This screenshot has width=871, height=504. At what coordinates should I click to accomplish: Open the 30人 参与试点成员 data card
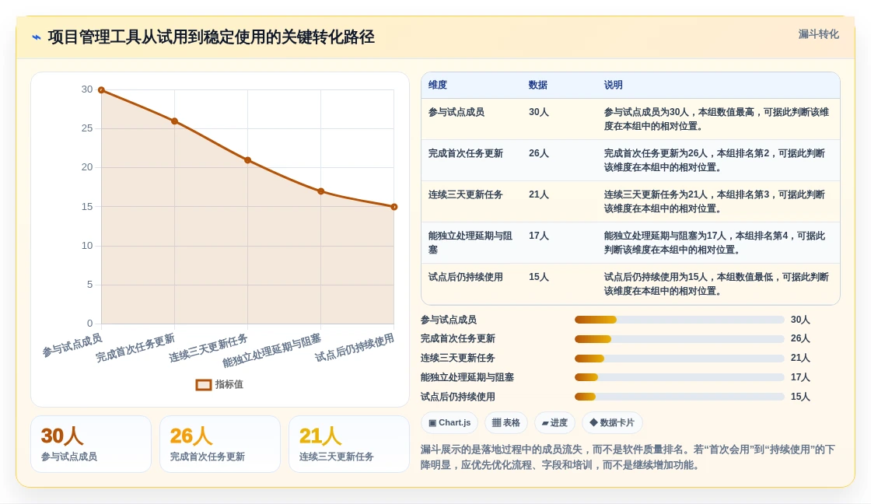pyautogui.click(x=91, y=444)
